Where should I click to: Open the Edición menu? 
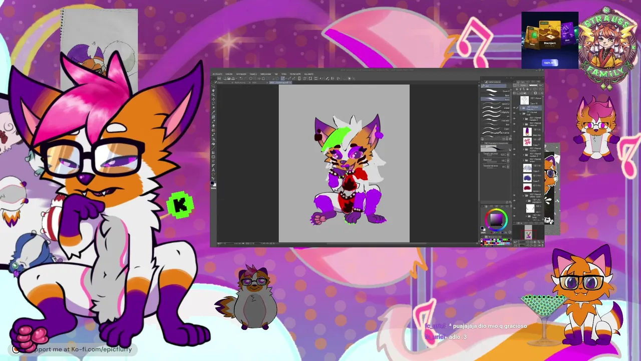[229, 74]
